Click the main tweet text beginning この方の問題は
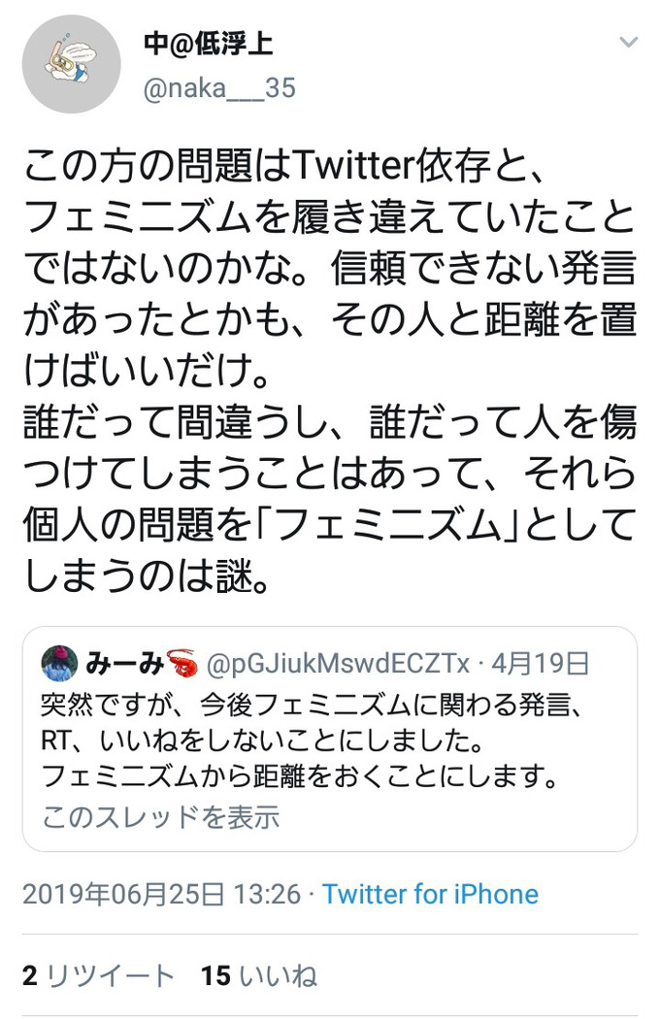The image size is (660, 1019). [330, 370]
